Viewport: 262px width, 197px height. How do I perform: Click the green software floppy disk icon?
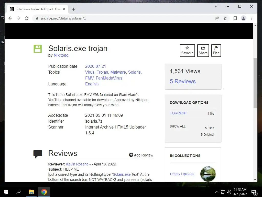38,49
